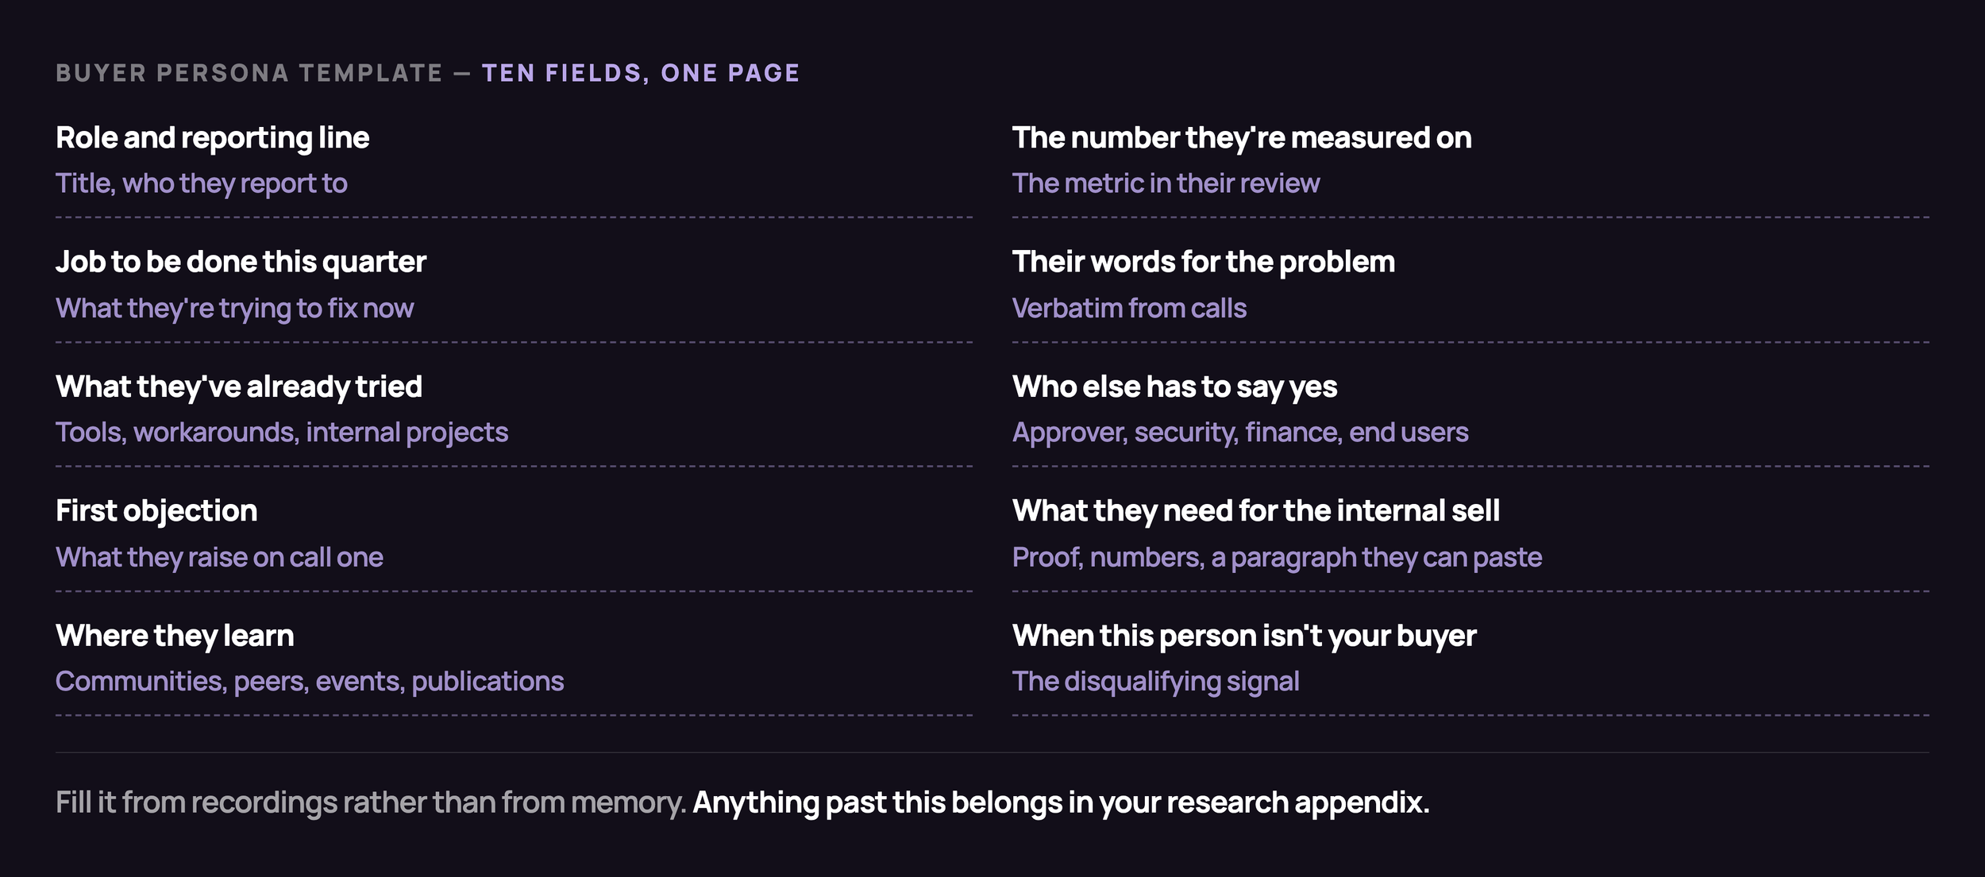Click 'TEN FIELDS, ONE PAGE' title text
The image size is (1985, 877).
click(641, 74)
